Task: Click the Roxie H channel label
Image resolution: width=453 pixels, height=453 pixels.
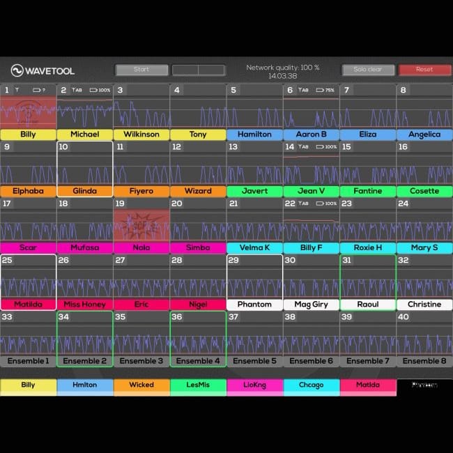Action: [368, 248]
